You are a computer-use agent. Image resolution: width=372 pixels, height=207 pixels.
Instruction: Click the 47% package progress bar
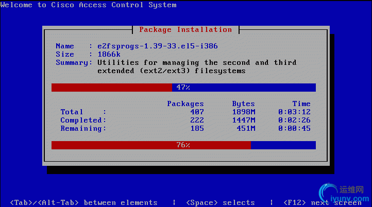click(x=183, y=87)
